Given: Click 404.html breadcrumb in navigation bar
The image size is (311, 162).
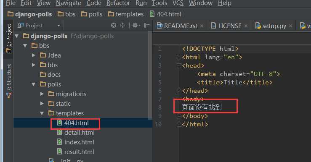Looking at the screenshot, I should tap(166, 14).
